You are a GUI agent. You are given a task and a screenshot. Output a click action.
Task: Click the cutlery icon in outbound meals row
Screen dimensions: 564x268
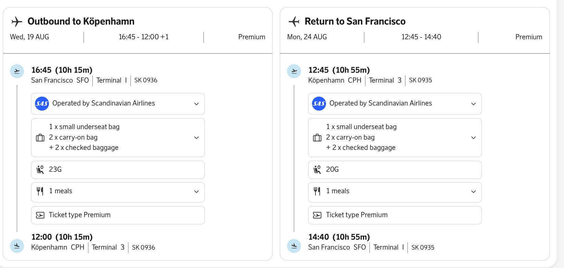click(x=40, y=191)
